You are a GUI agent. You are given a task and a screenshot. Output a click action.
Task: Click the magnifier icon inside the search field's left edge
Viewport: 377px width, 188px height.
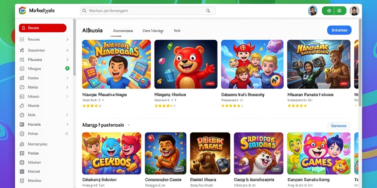[84, 11]
